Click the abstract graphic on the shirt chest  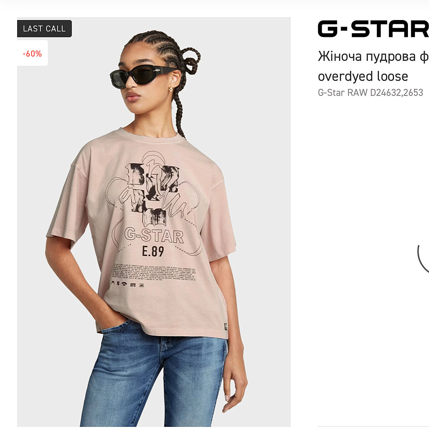point(154,193)
